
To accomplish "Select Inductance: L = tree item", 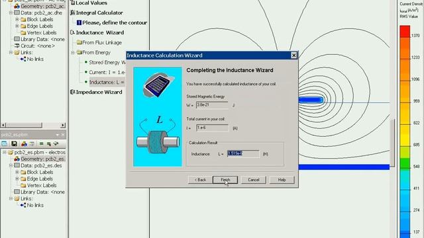I will pyautogui.click(x=107, y=82).
